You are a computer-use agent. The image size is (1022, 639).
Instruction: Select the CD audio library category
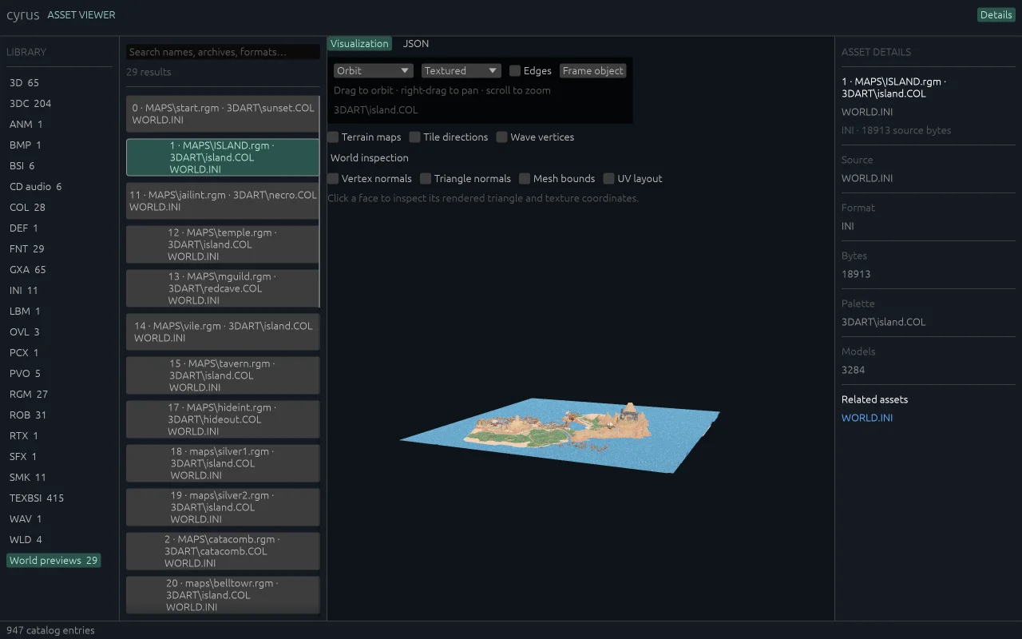coord(35,187)
